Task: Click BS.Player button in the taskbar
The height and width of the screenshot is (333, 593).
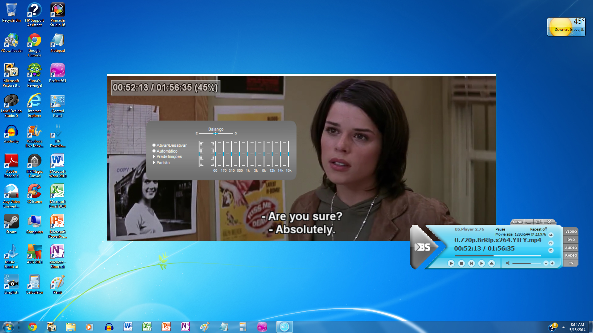Action: coord(284,327)
